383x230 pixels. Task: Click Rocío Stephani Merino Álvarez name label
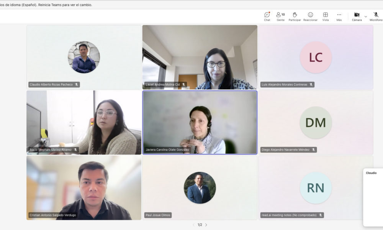click(x=51, y=150)
